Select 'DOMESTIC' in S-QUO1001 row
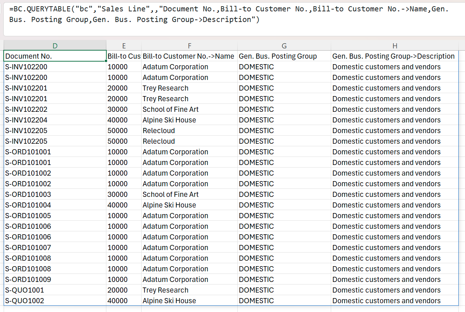465x312 pixels. coord(284,290)
